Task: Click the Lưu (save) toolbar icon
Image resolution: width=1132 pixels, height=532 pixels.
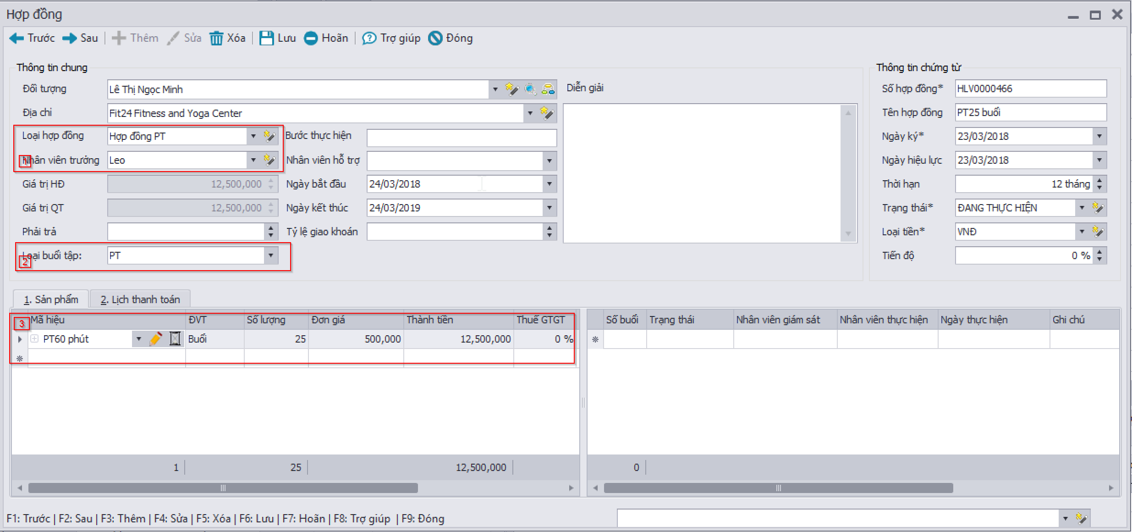Action: coord(266,38)
